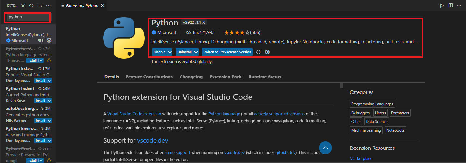Open the Feature Contributions tab
The width and height of the screenshot is (466, 163).
[x=149, y=77]
